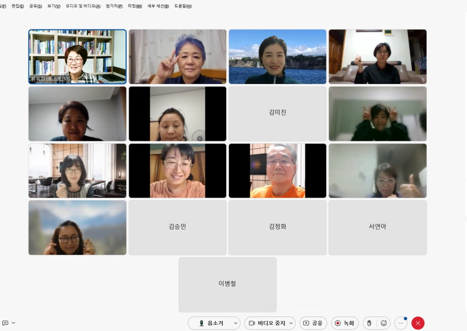Expand audio options arrow beside 음소거

pyautogui.click(x=235, y=323)
